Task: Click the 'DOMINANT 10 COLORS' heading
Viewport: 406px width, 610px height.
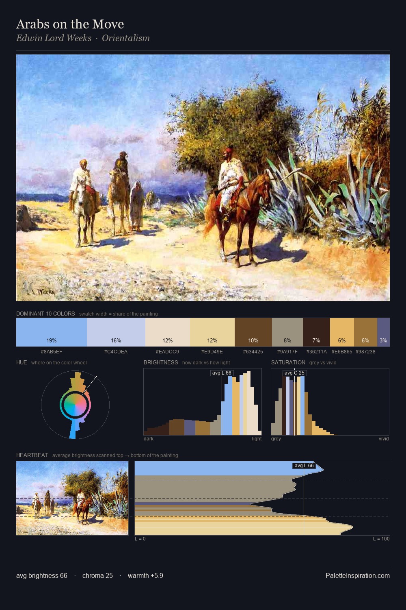Action: tap(45, 314)
